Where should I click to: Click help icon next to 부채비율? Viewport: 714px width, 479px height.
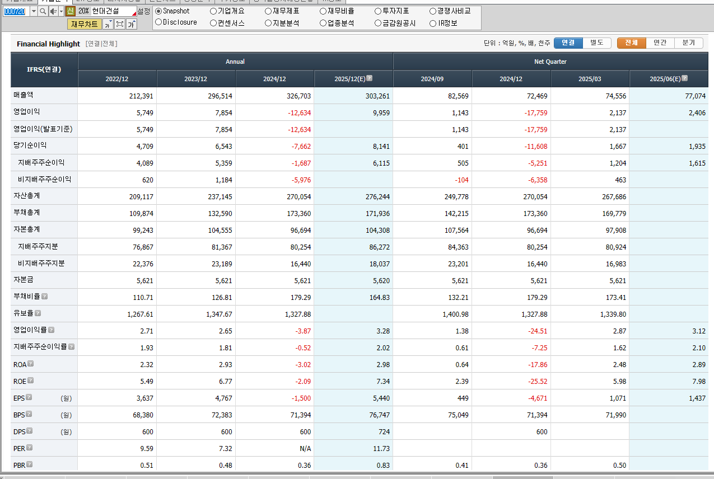tap(44, 297)
